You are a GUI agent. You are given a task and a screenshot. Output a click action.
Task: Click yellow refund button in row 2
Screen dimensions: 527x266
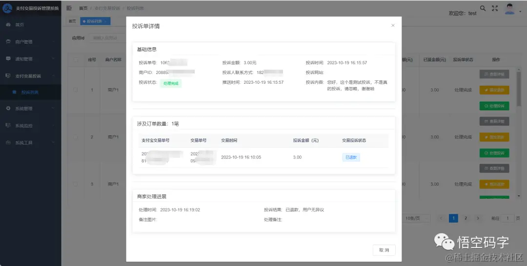pos(494,137)
